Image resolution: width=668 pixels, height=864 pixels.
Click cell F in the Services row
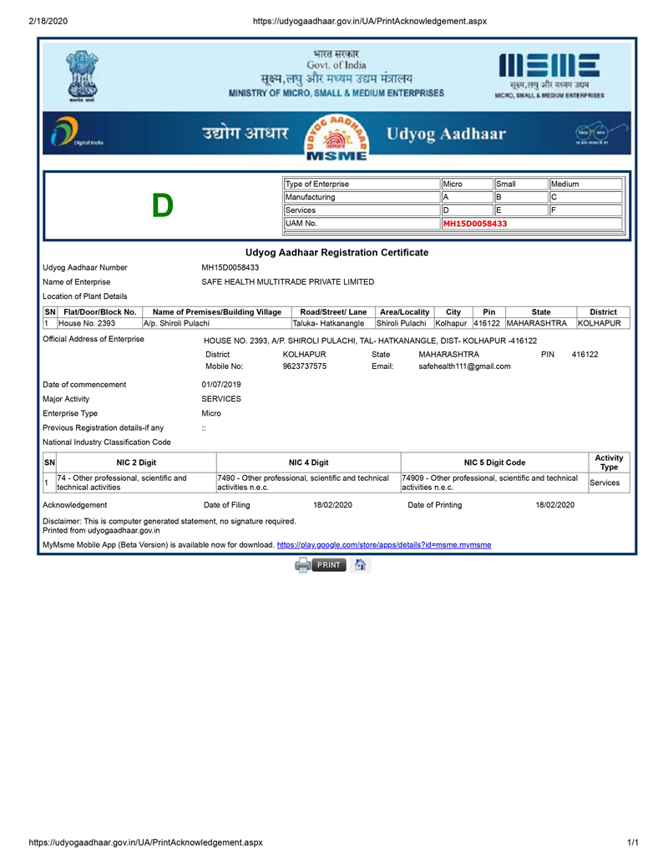[586, 210]
